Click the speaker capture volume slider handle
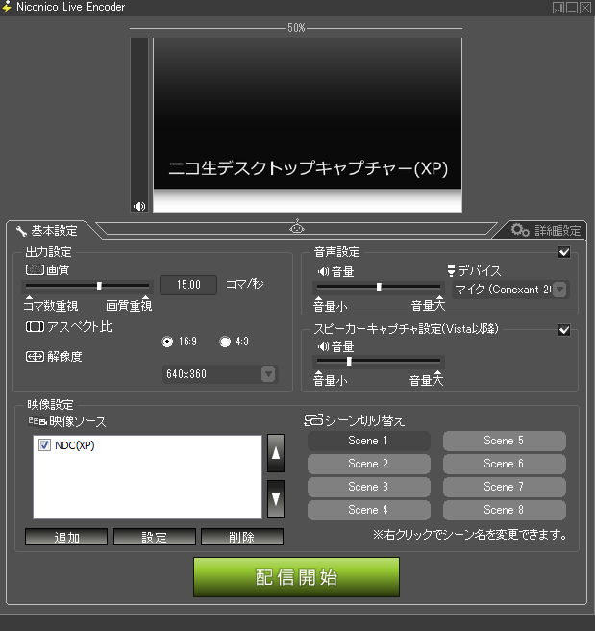This screenshot has height=631, width=595. coord(349,362)
